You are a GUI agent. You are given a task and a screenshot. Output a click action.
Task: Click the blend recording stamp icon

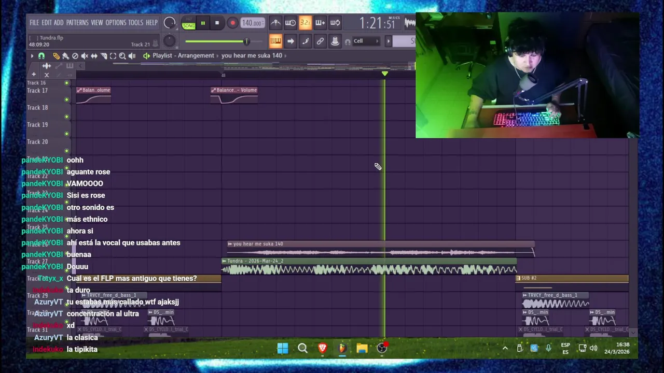point(335,41)
